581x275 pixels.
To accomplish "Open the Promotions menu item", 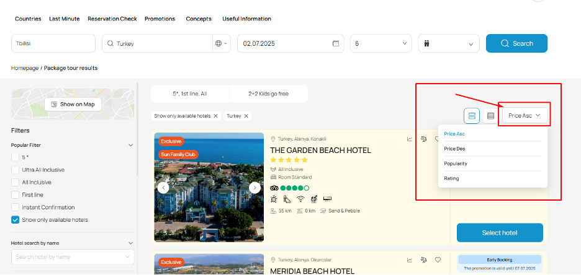I will [x=160, y=19].
